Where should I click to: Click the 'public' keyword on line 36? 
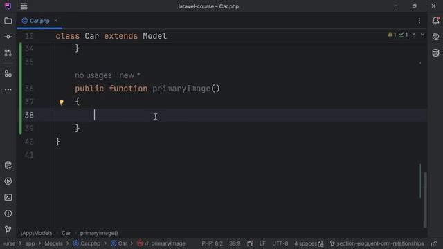pyautogui.click(x=89, y=89)
